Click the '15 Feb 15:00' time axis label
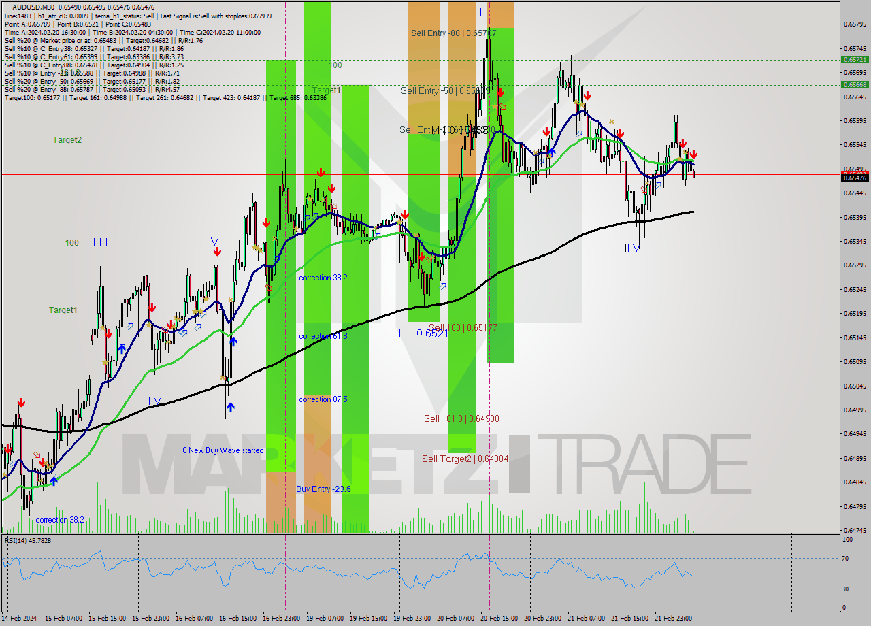This screenshot has height=626, width=871. [106, 619]
